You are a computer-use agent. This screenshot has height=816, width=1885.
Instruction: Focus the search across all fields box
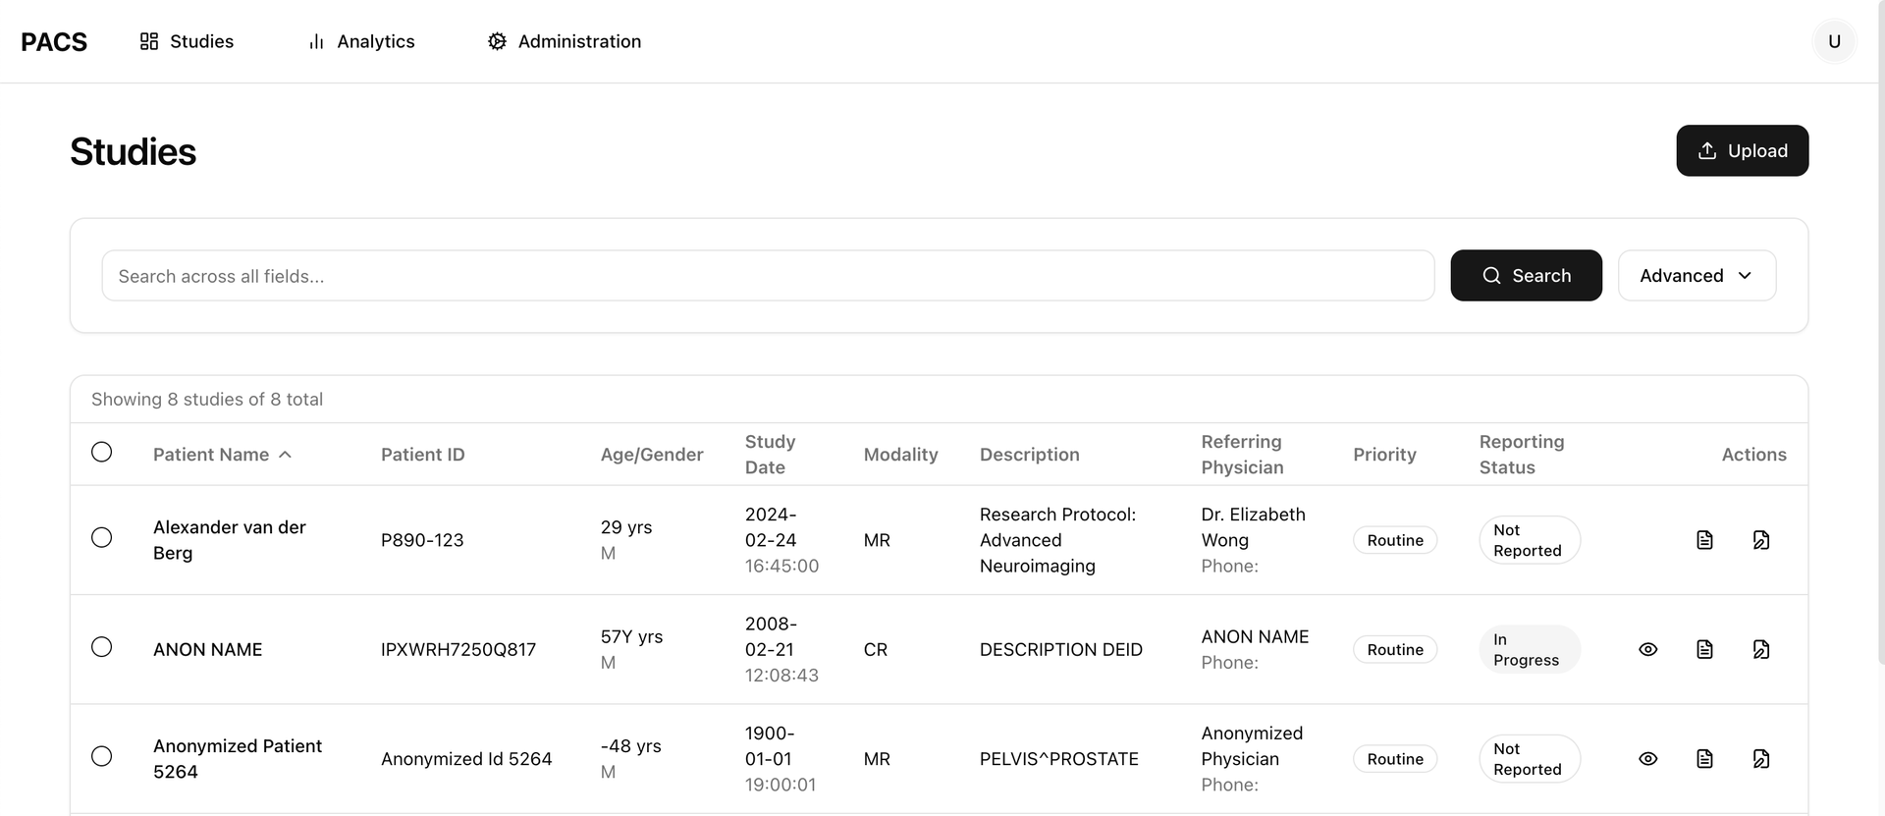767,276
